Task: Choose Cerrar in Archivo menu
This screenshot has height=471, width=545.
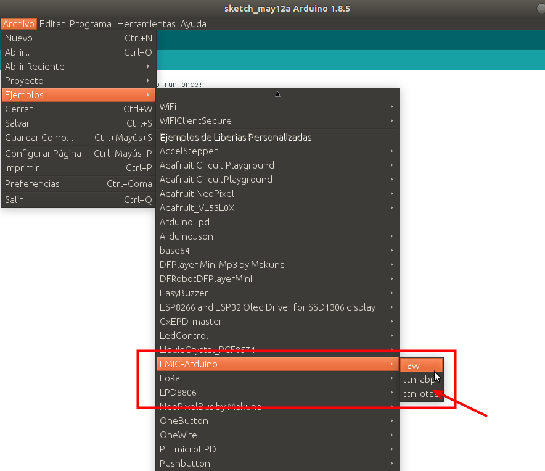Action: 78,109
